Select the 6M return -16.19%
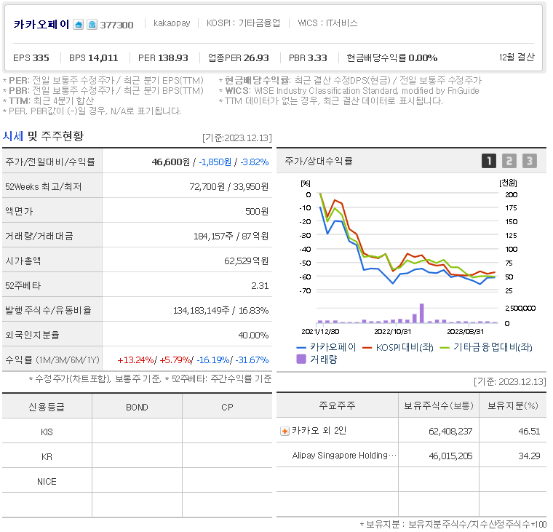The image size is (553, 532). coord(213,360)
